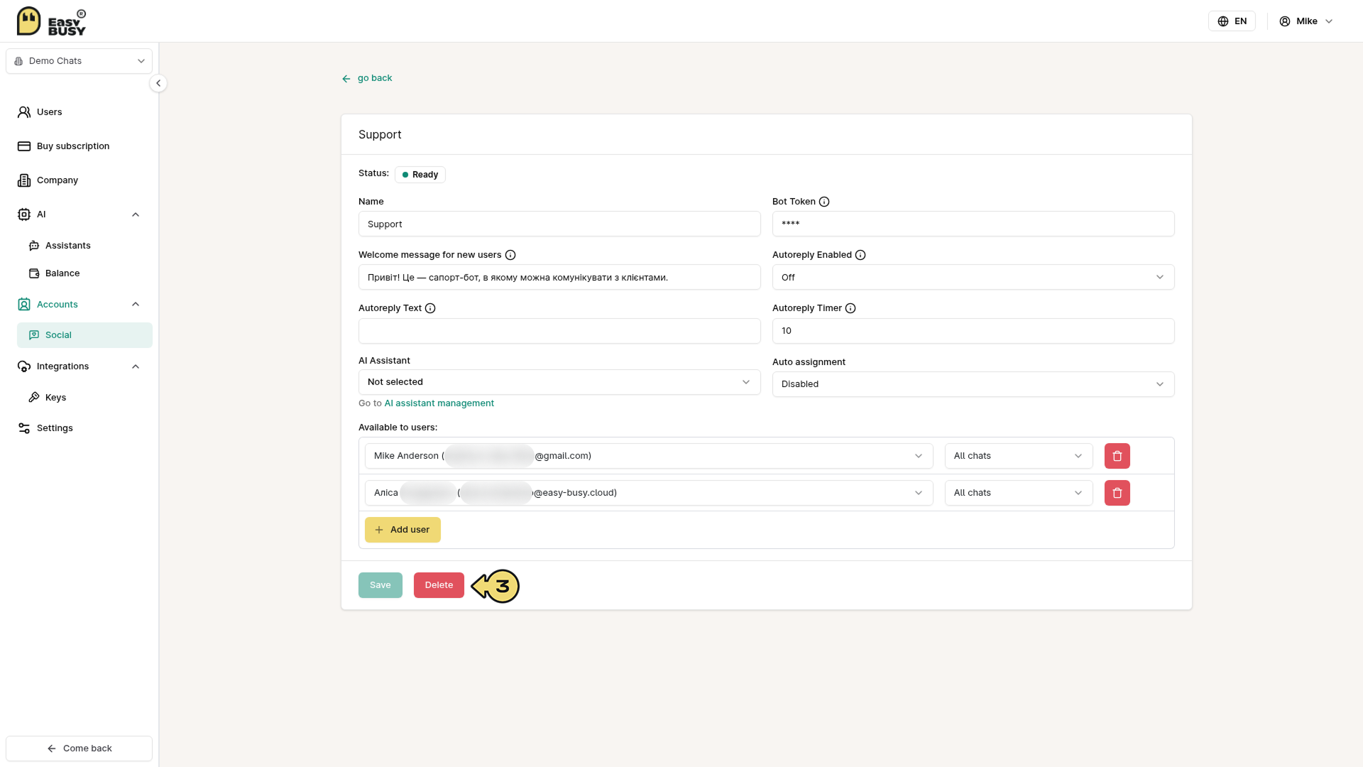Open All chats dropdown for Аліса
Screen dimensions: 1363x767
[1019, 493]
